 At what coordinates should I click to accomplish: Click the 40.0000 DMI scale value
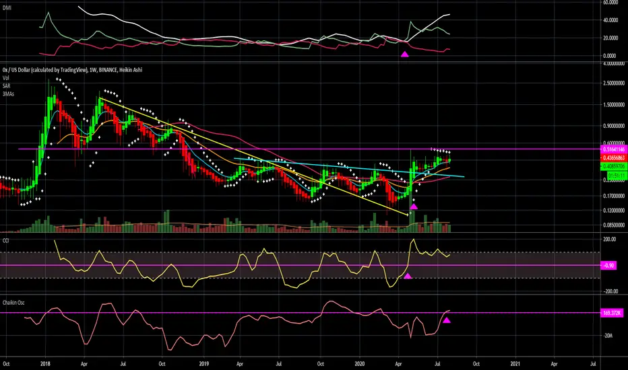[x=610, y=20]
